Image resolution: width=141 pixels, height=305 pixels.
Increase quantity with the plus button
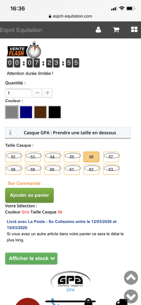[x=48, y=93]
